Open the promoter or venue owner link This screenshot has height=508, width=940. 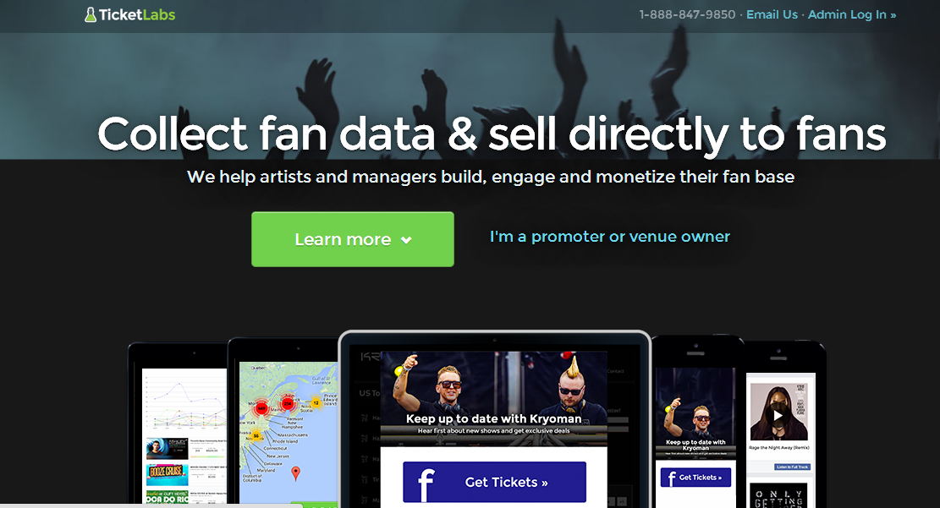[x=610, y=237]
